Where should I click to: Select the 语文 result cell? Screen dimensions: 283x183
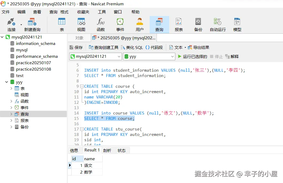point(93,166)
